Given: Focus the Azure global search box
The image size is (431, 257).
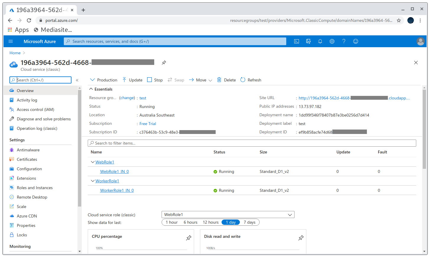Looking at the screenshot, I should [175, 41].
